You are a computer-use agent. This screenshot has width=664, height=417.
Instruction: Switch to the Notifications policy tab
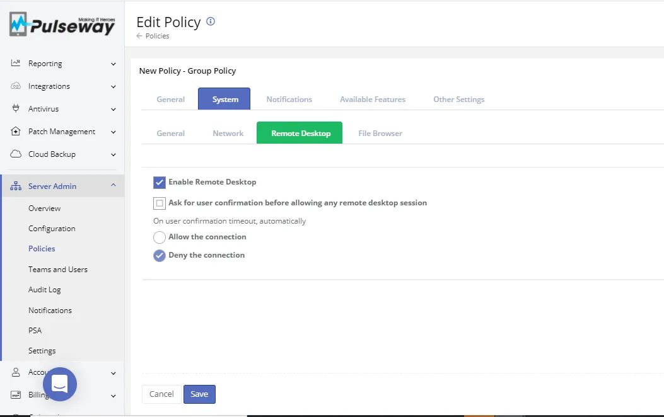(289, 100)
